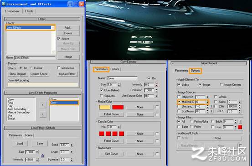Toggle the Active checkbox
The width and height of the screenshot is (252, 166).
59,39
